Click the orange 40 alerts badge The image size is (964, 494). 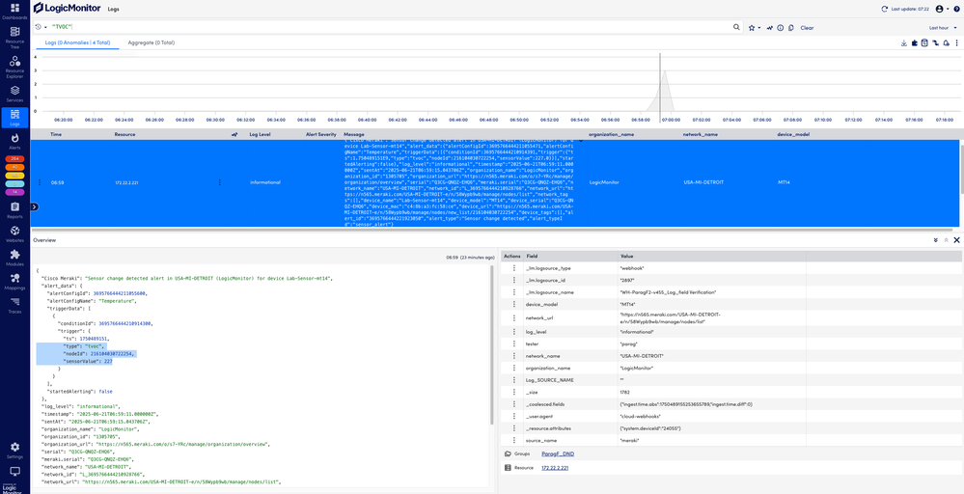pyautogui.click(x=14, y=167)
